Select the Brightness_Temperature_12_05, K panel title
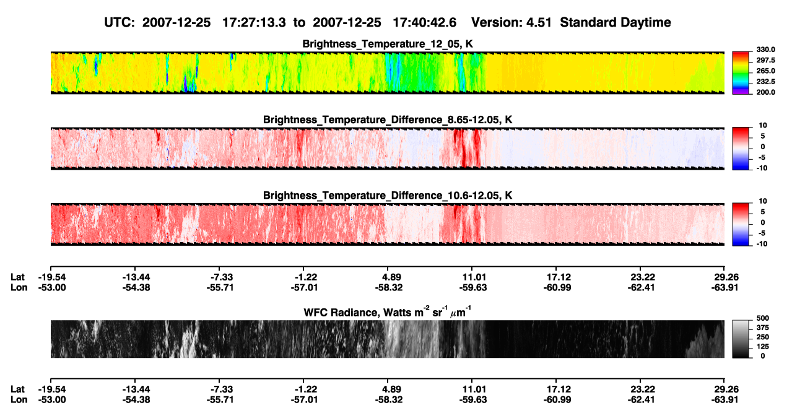The image size is (805, 413). (x=388, y=44)
